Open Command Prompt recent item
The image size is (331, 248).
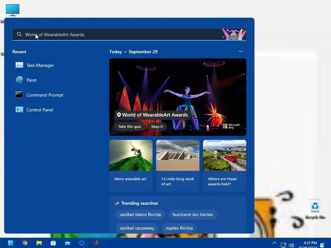(x=39, y=95)
